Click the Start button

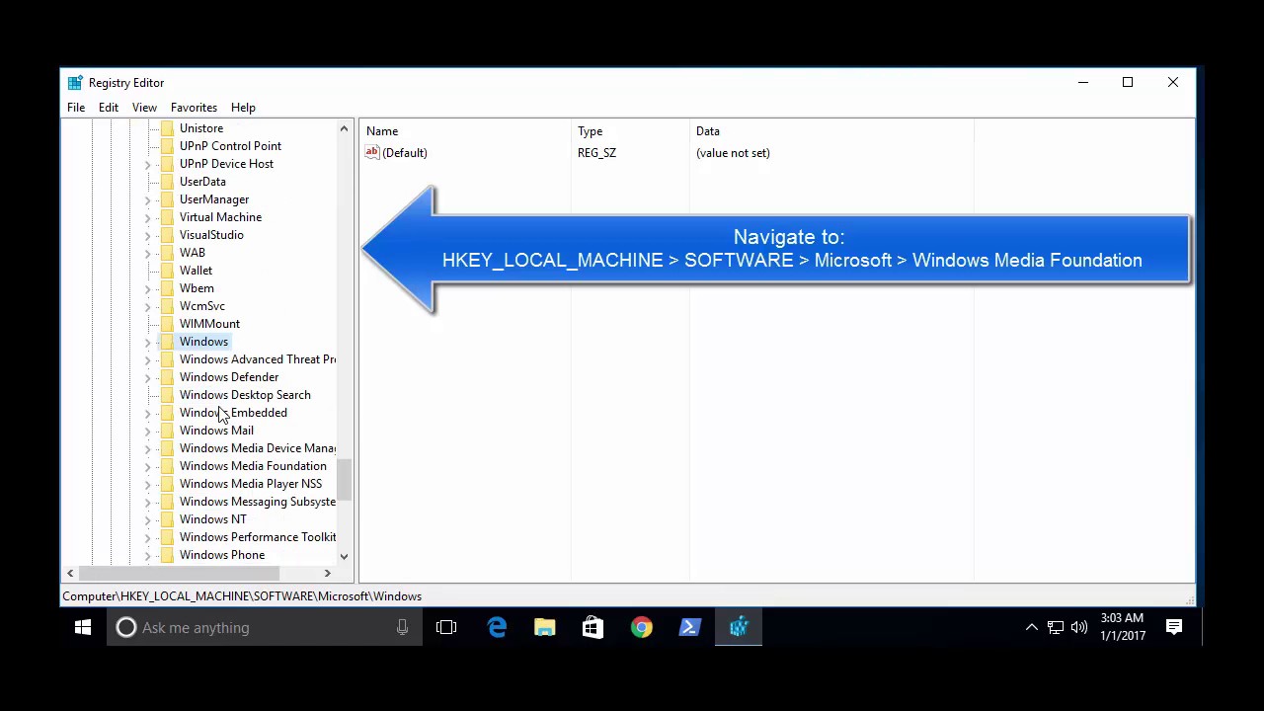click(83, 627)
